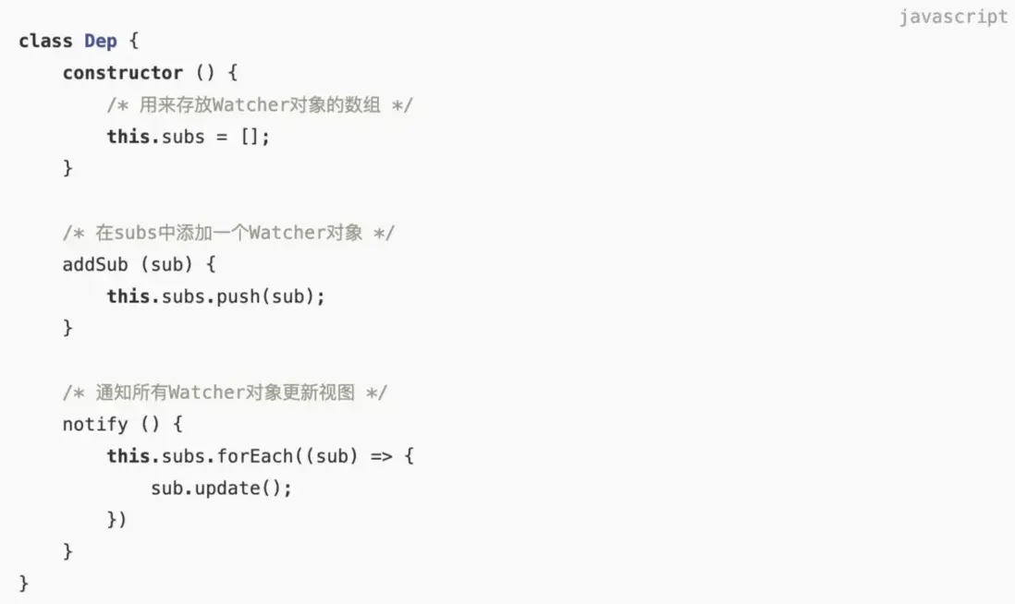Click the class keyword
The image size is (1015, 604).
tap(45, 42)
